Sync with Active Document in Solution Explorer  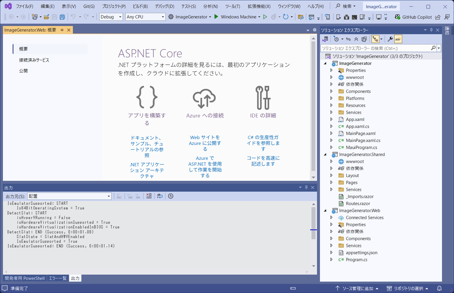click(x=348, y=39)
